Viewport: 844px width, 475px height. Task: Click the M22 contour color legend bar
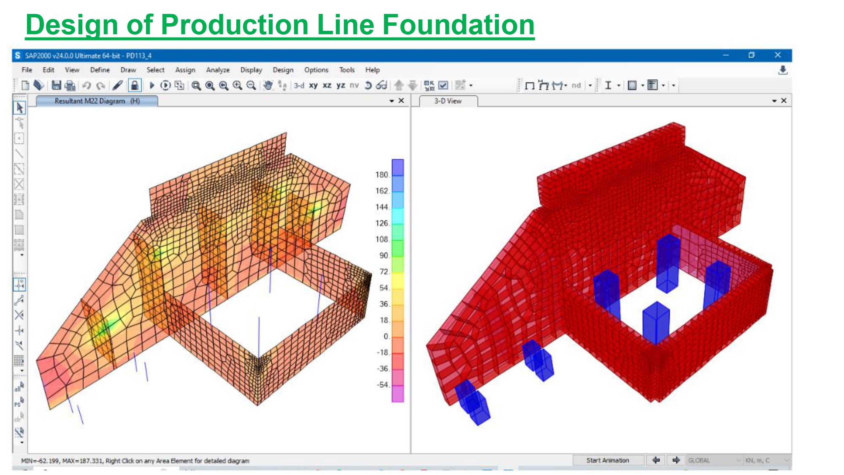tap(398, 280)
